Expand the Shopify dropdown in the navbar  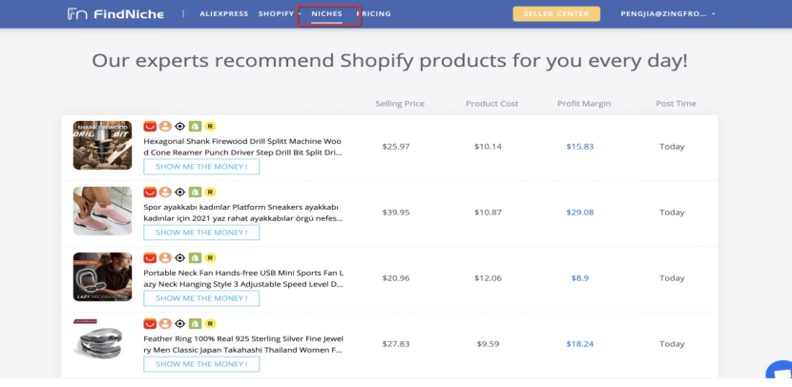tap(277, 14)
